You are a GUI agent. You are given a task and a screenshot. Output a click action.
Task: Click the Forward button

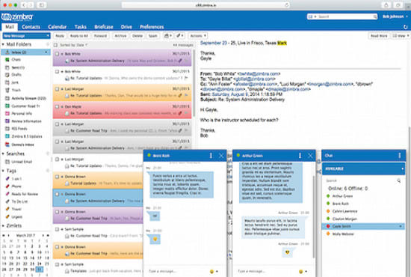[100, 36]
